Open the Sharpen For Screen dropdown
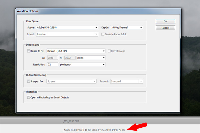The width and height of the screenshot is (200, 133). 71,81
